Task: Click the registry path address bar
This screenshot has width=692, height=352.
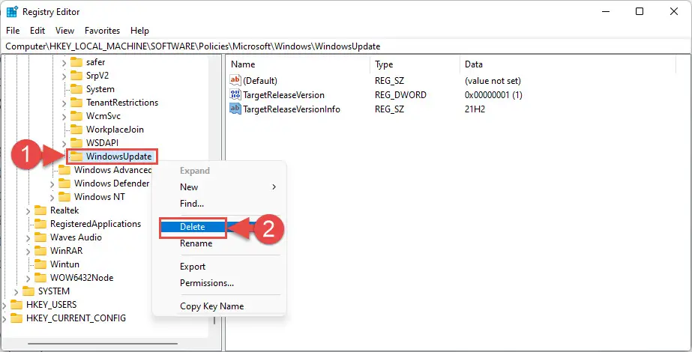Action: (x=346, y=46)
